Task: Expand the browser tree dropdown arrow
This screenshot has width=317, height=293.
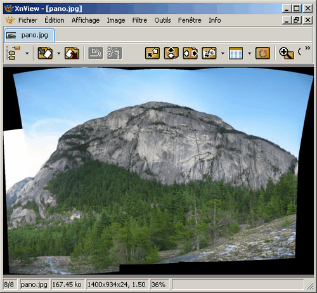Action: pos(27,53)
